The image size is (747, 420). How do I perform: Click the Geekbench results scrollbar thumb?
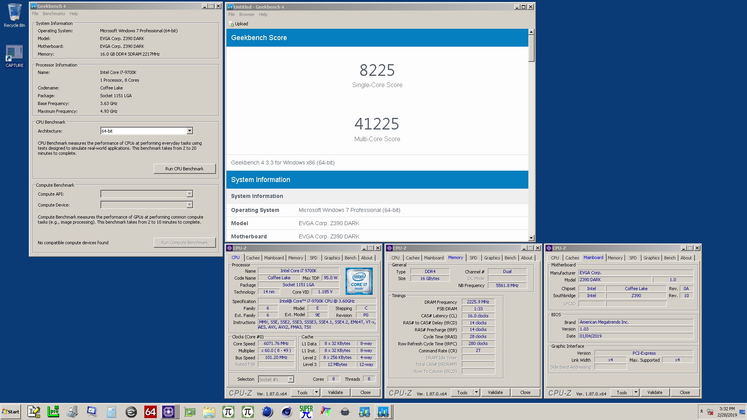coord(531,48)
